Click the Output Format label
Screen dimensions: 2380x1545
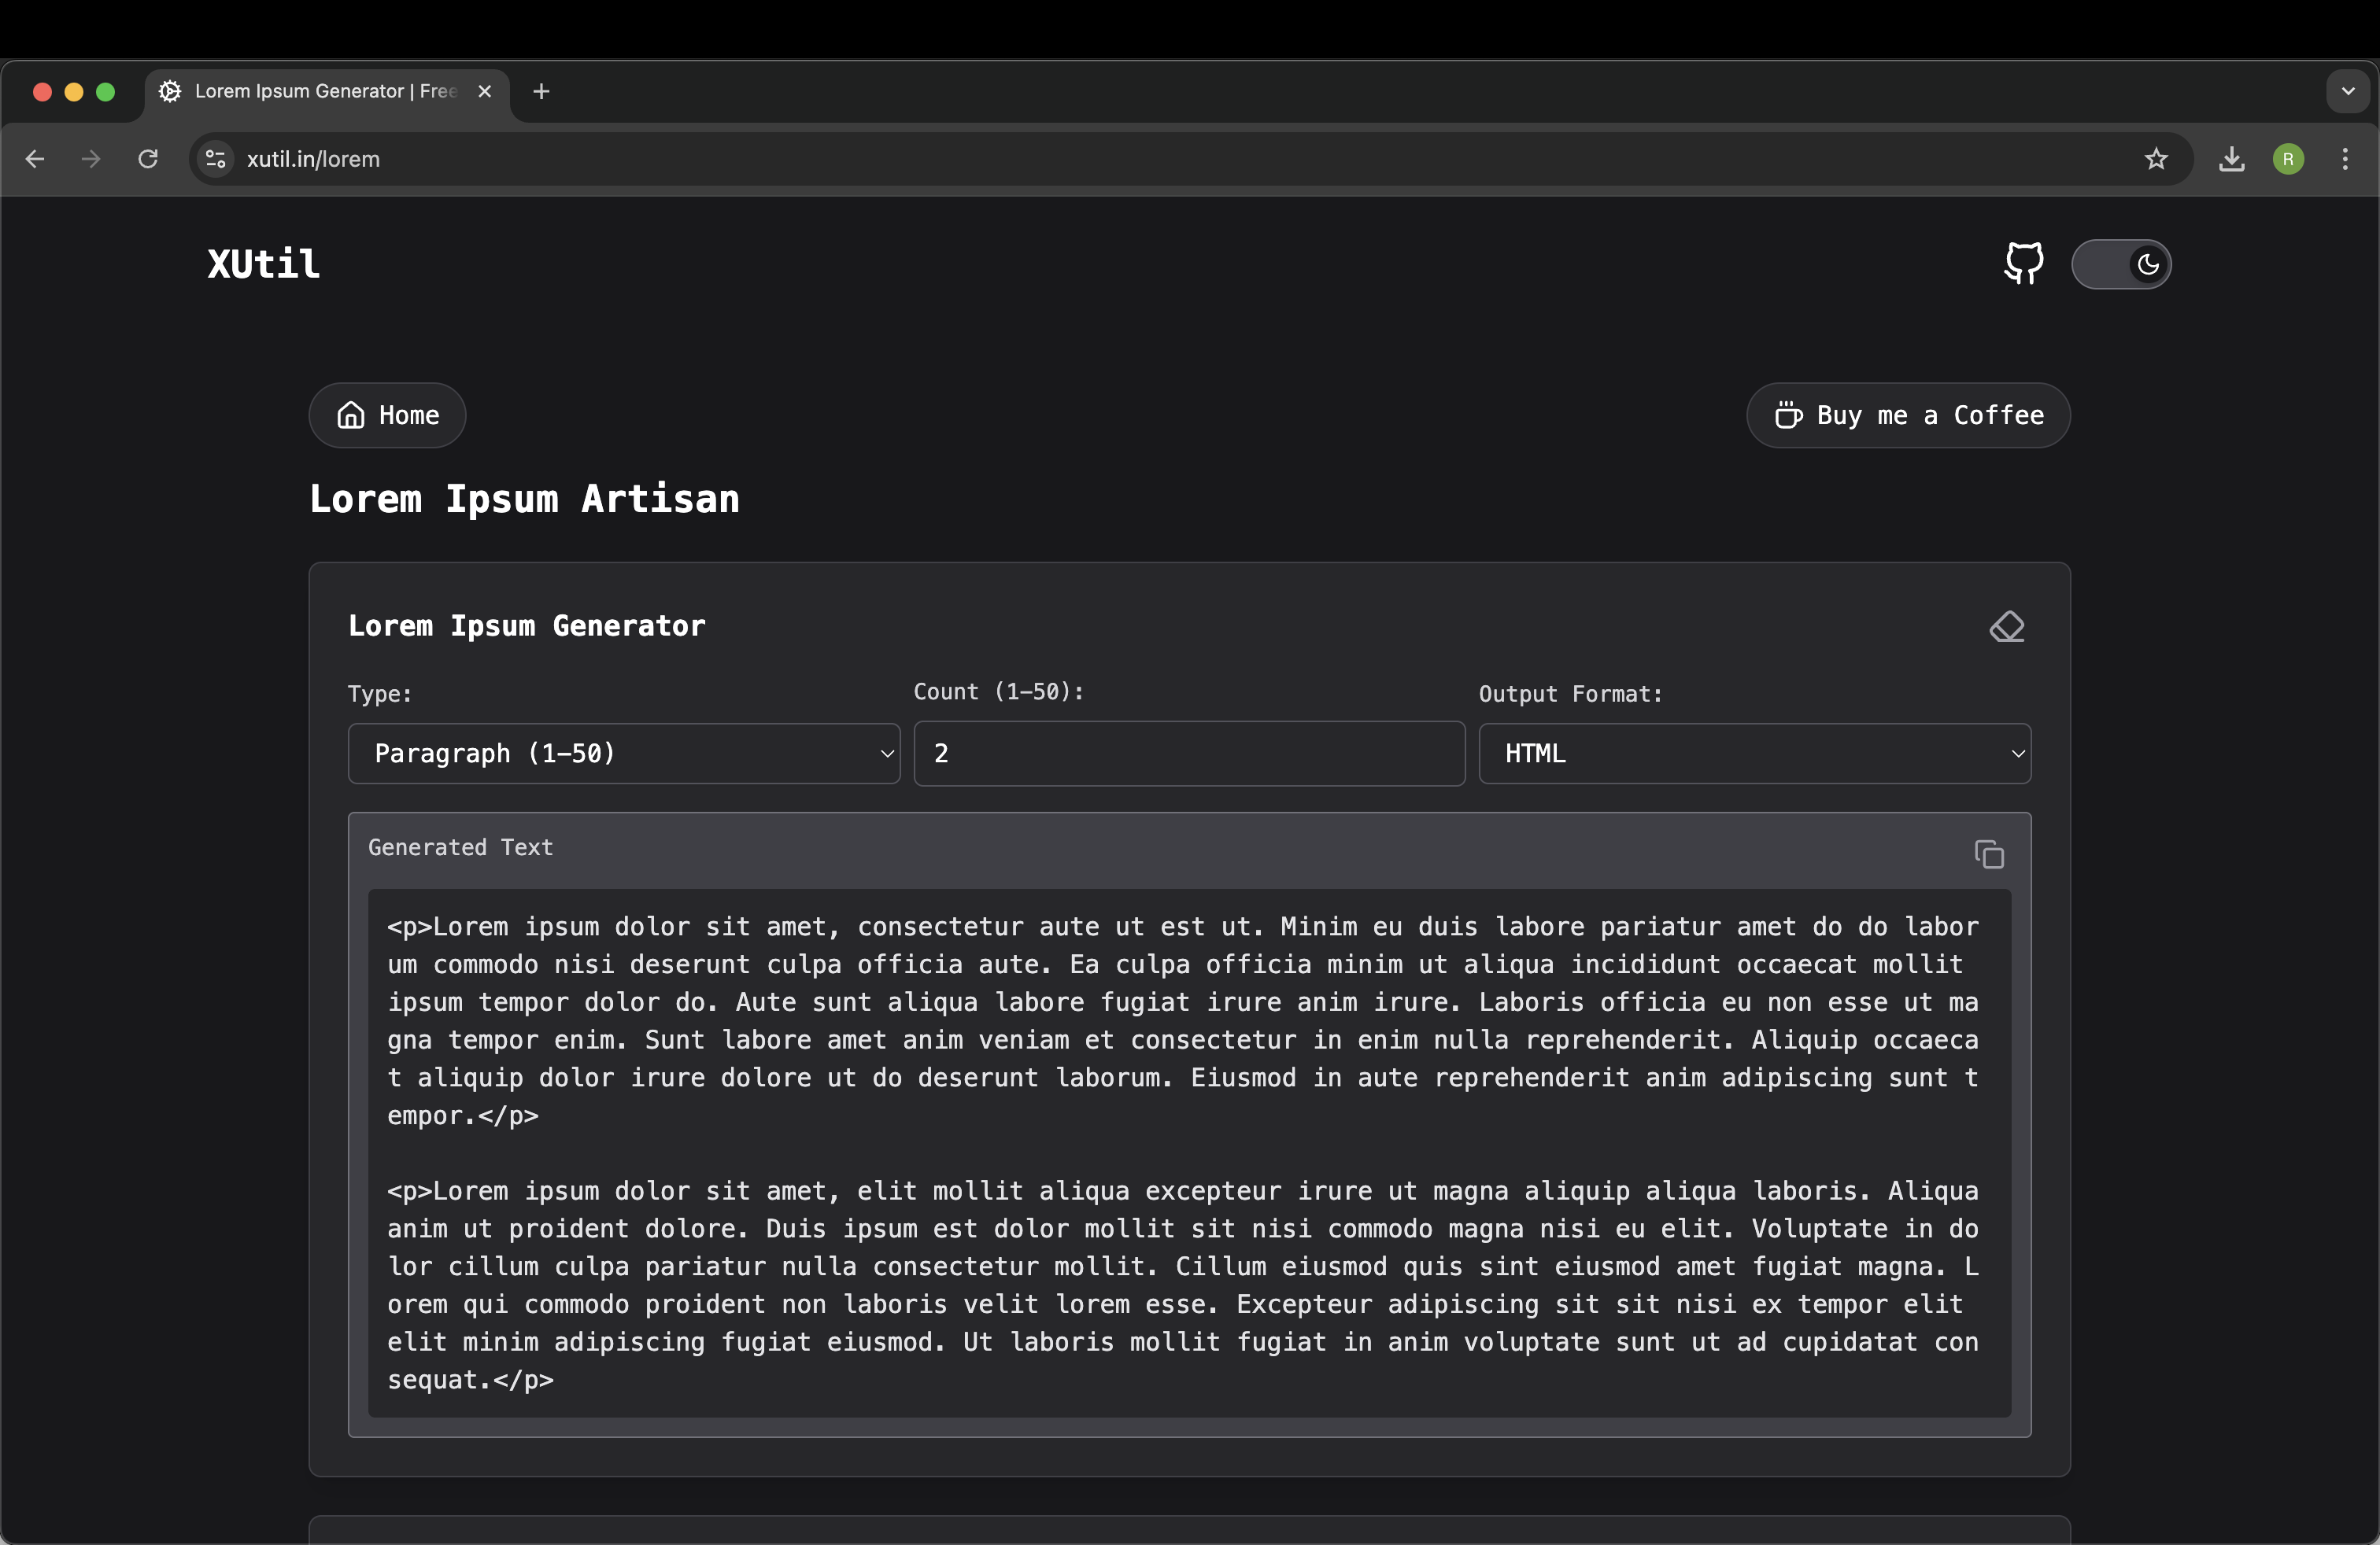pyautogui.click(x=1570, y=694)
